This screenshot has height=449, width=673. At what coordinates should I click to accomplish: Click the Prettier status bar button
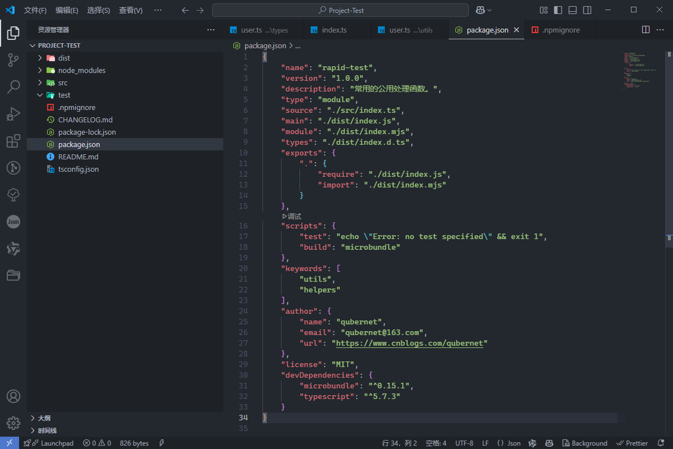pos(633,443)
